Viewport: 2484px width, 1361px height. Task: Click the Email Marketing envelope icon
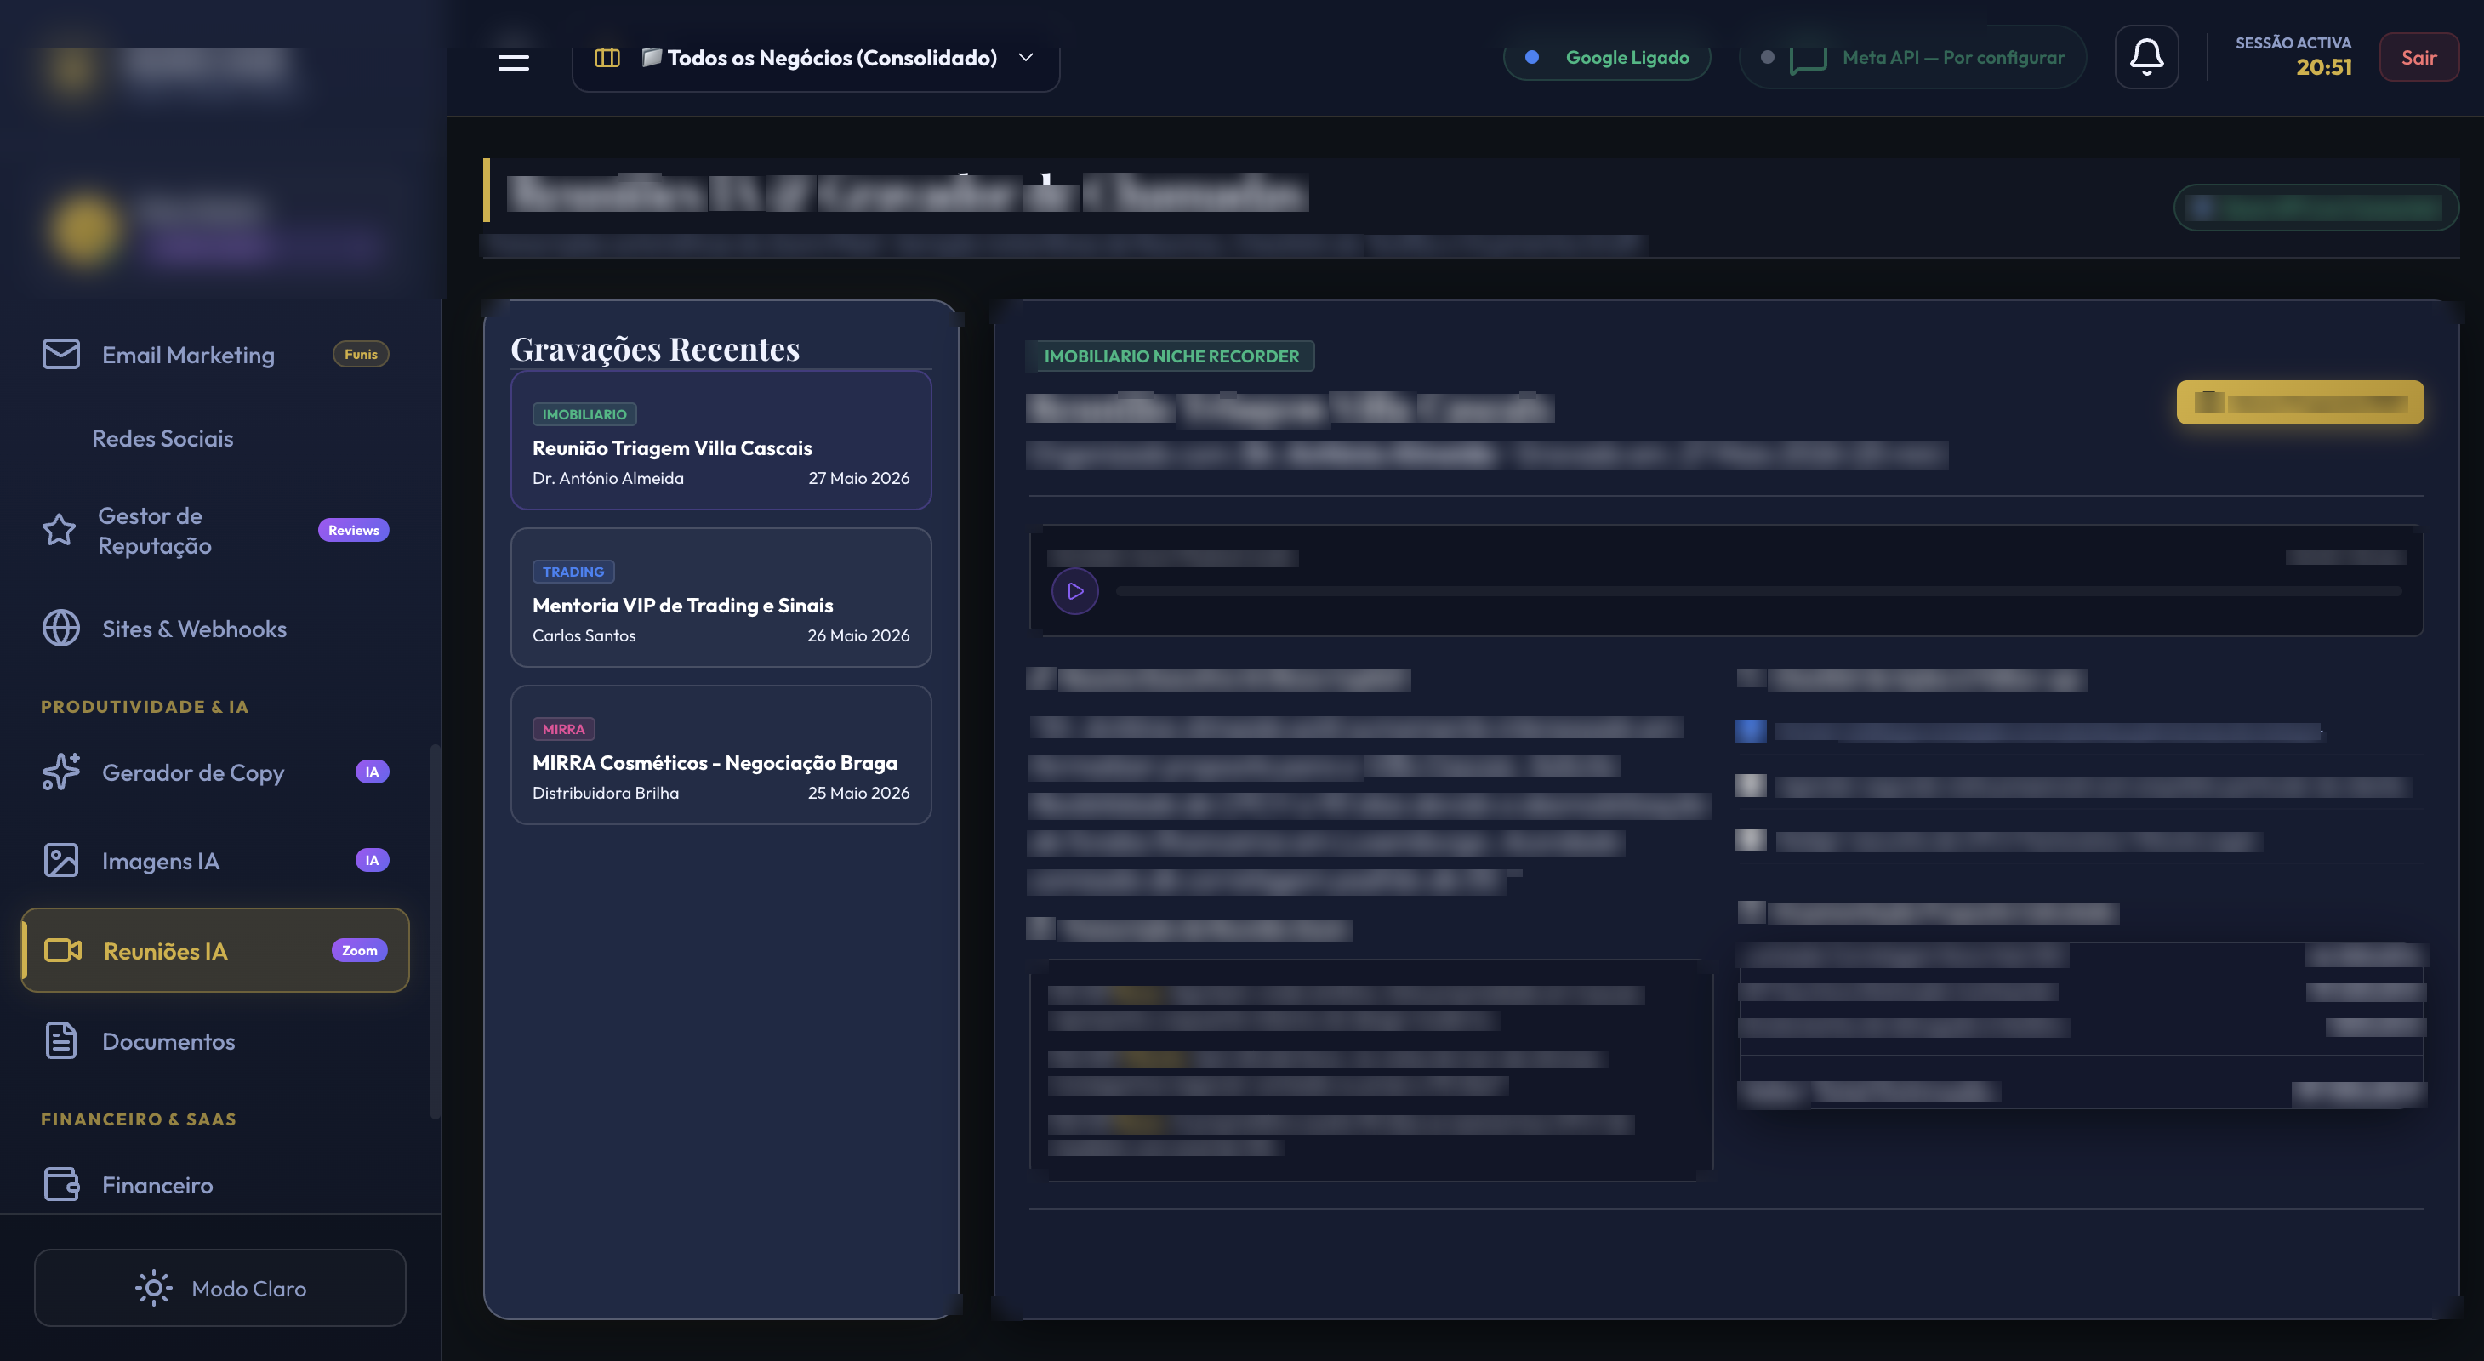tap(60, 354)
